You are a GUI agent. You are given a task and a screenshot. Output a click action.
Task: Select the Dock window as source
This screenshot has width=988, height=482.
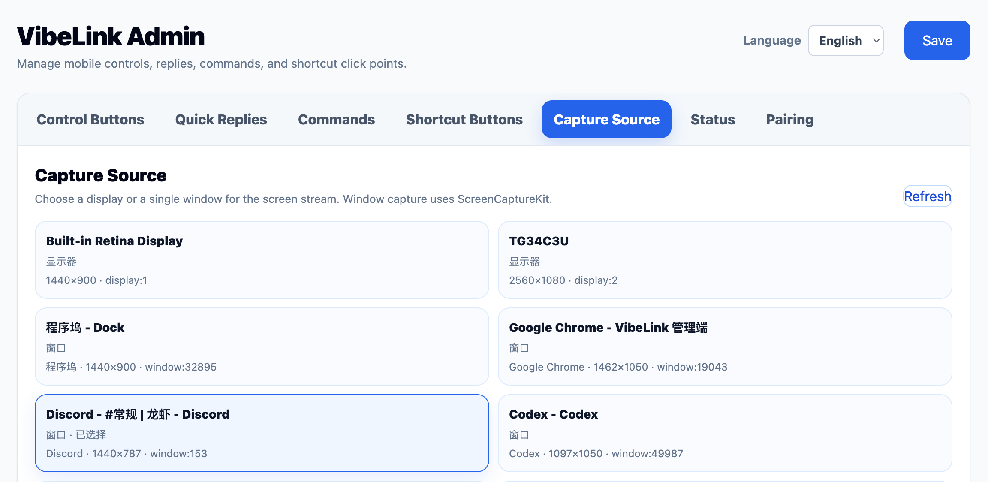click(261, 346)
